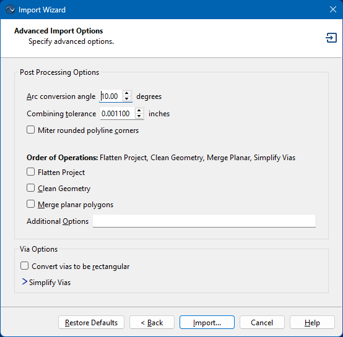Image resolution: width=343 pixels, height=337 pixels.
Task: Decrease the Combining tolerance value
Action: point(139,116)
